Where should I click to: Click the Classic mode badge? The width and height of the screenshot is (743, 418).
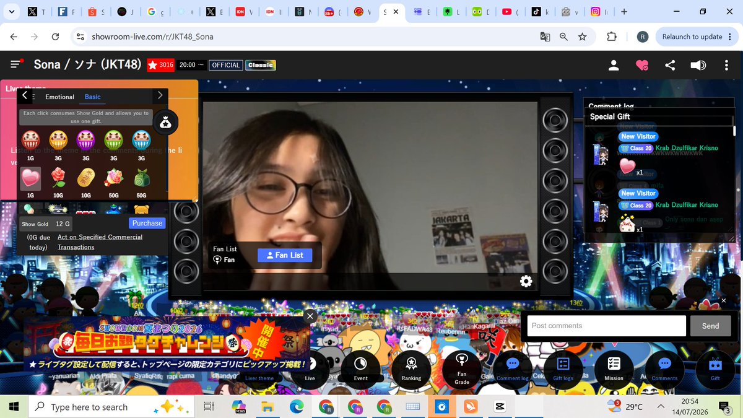pyautogui.click(x=261, y=65)
